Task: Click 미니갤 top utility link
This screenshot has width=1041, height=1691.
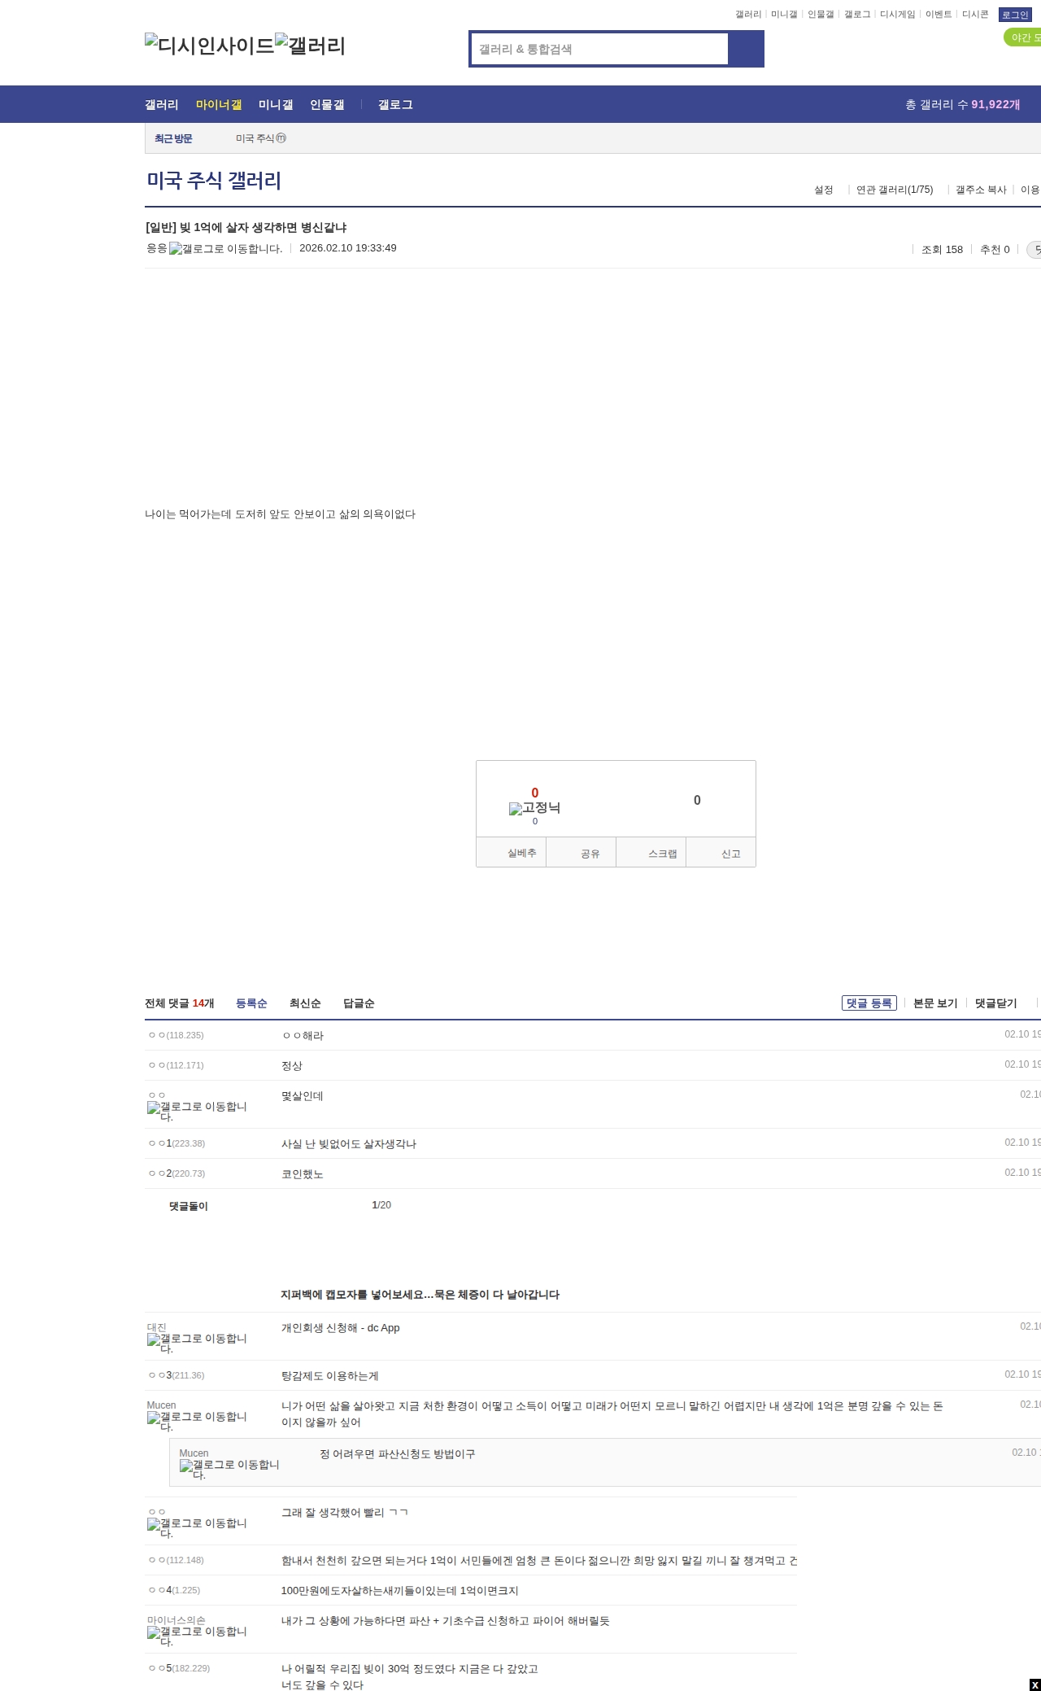Action: [x=784, y=15]
